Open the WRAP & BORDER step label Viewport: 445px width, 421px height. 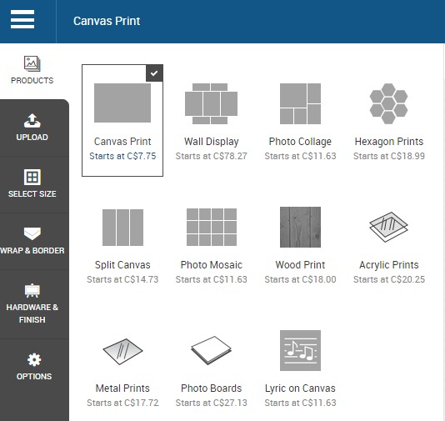click(32, 251)
